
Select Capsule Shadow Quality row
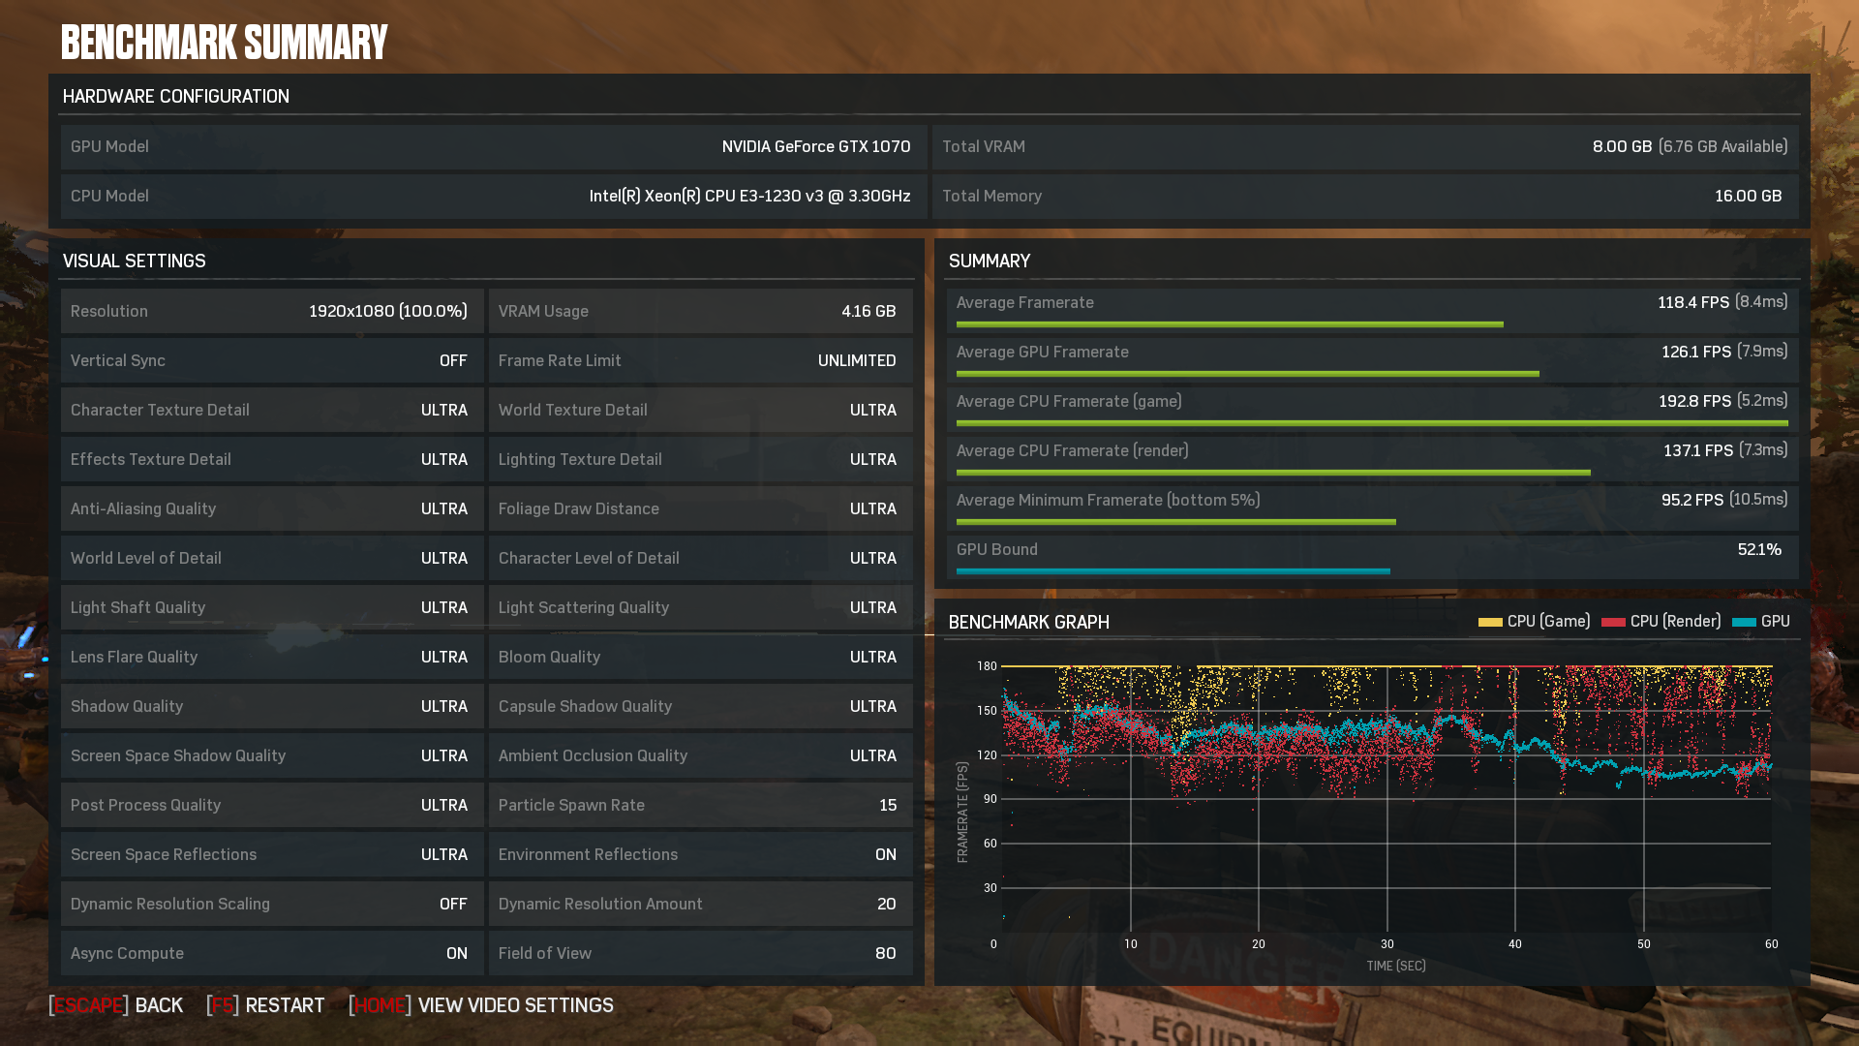(x=701, y=707)
